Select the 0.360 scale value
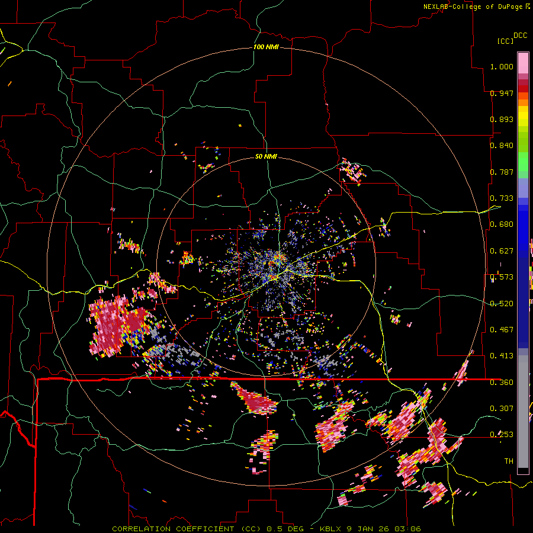 coord(502,383)
